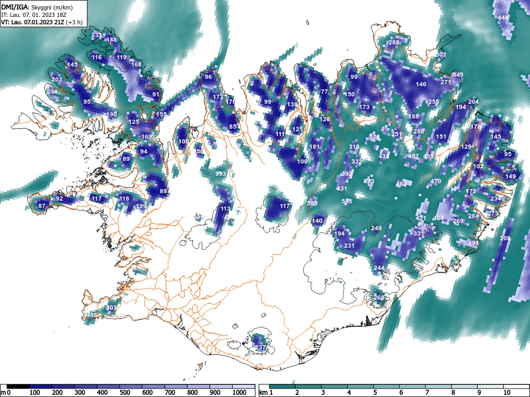Click the visibility value '255'
This screenshot has width=530, height=397.
[434, 102]
